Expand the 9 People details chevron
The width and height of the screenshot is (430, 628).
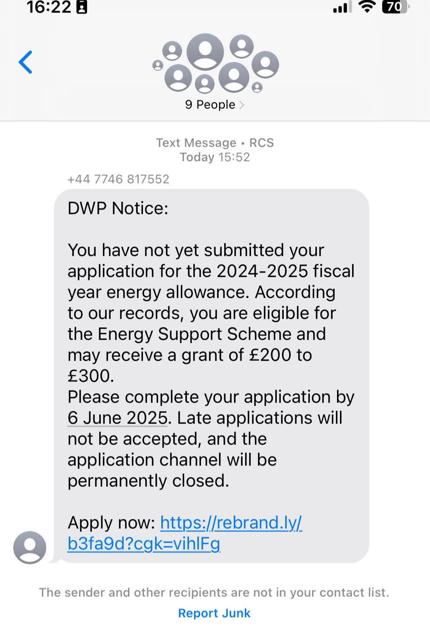[241, 105]
